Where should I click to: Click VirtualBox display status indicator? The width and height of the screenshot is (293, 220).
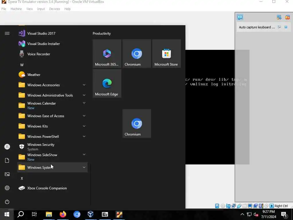pyautogui.click(x=250, y=206)
